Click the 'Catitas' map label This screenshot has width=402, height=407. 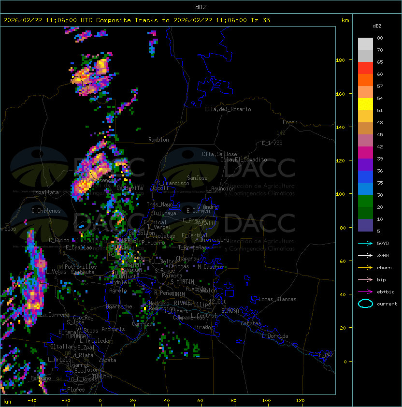pos(251,323)
